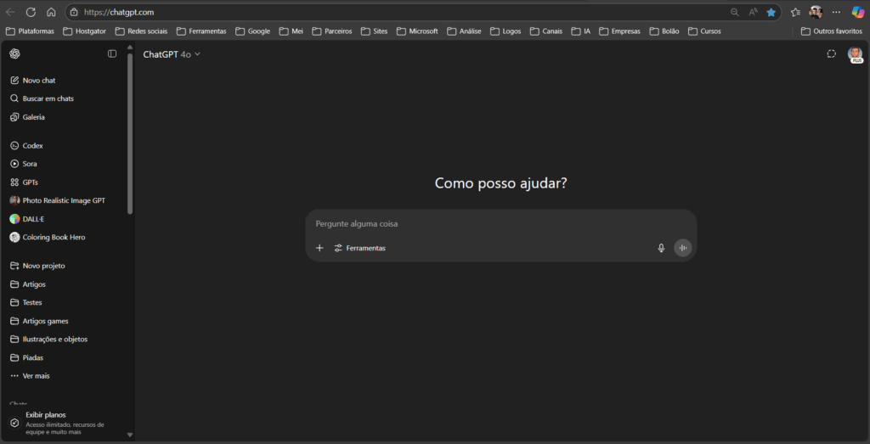Open the Bolão bookmarks folder
Screen dimensions: 870x444
(x=664, y=31)
